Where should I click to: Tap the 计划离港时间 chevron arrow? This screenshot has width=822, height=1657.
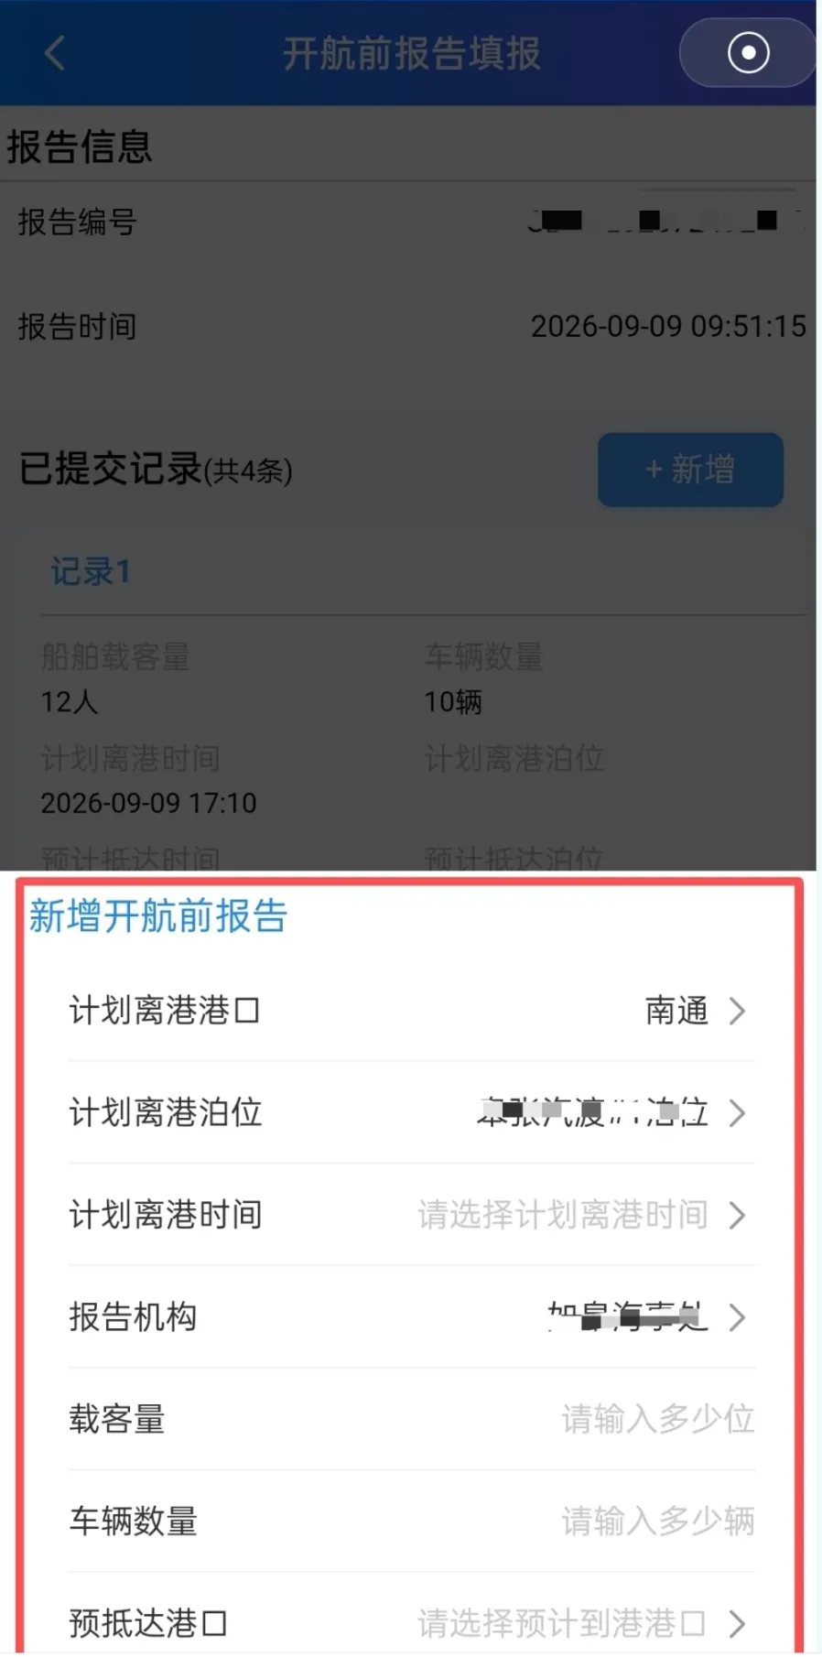[737, 1216]
